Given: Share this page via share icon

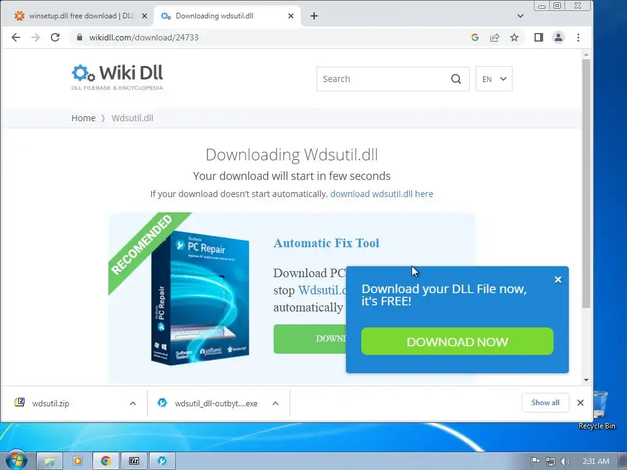Looking at the screenshot, I should coord(495,37).
